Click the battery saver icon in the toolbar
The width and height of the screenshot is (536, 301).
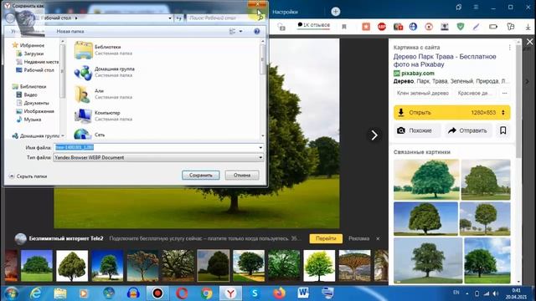(493, 27)
